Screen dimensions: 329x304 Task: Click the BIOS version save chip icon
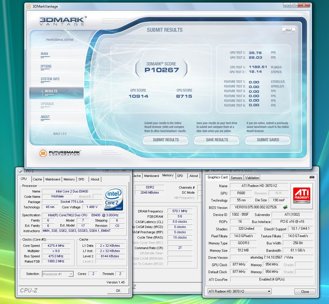285,207
